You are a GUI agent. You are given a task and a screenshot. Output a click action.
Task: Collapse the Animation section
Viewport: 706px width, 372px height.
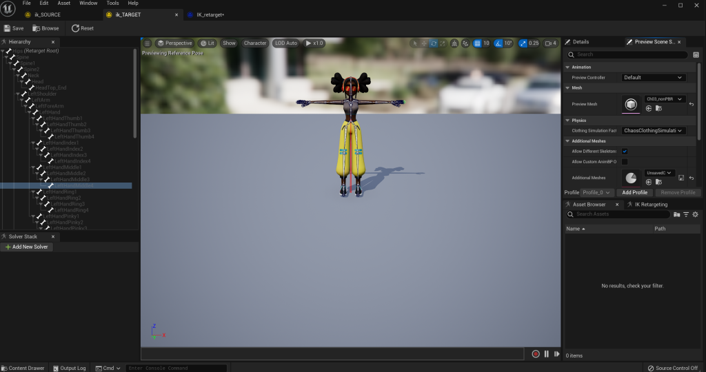(x=567, y=67)
